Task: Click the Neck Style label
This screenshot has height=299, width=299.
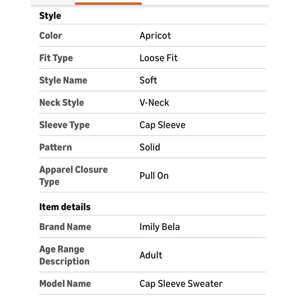Action: (x=62, y=103)
